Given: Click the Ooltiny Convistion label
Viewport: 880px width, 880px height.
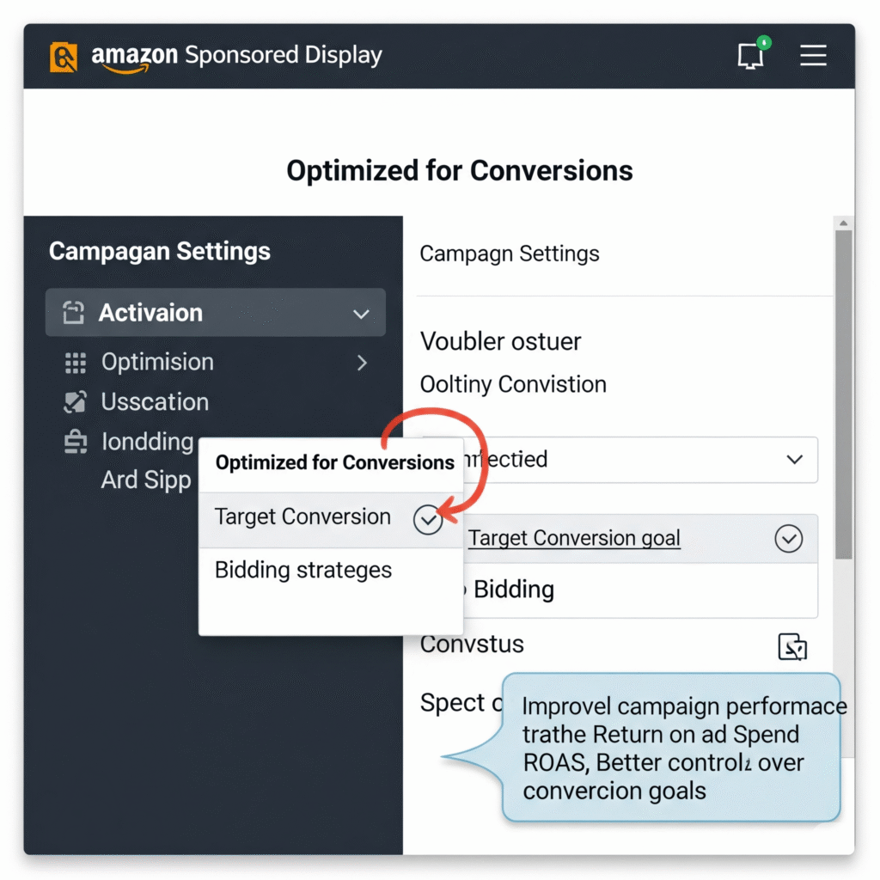Looking at the screenshot, I should pos(513,385).
